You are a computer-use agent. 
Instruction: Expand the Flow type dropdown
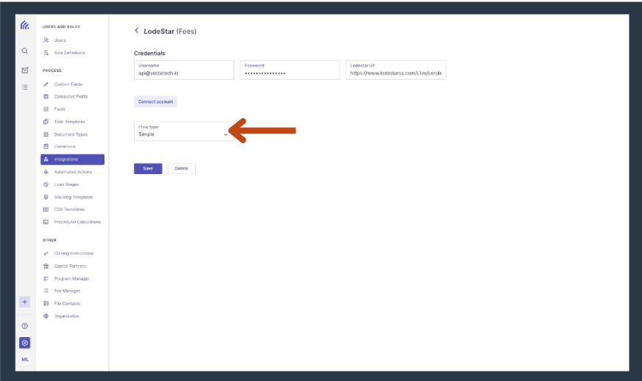pyautogui.click(x=184, y=131)
